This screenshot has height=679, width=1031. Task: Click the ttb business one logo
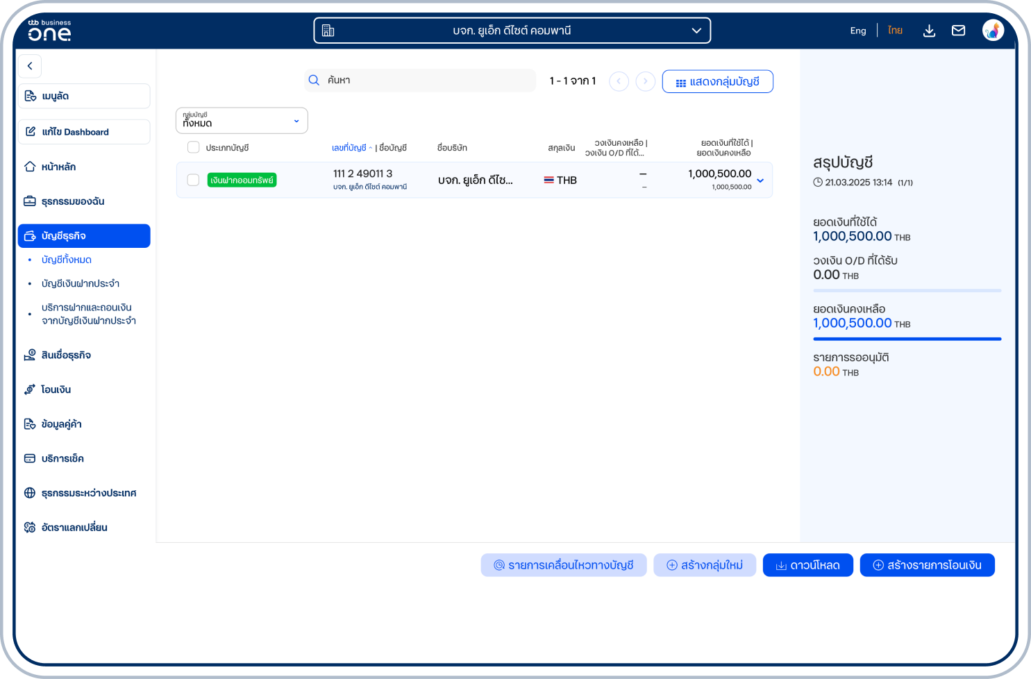click(49, 31)
